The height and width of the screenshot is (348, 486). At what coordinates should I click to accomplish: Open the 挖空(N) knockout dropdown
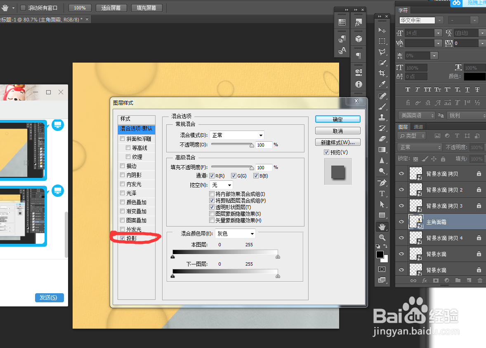221,185
